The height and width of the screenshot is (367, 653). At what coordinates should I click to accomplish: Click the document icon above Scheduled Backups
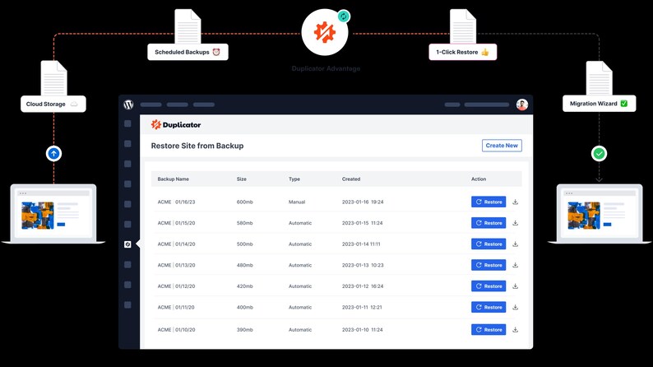188,26
